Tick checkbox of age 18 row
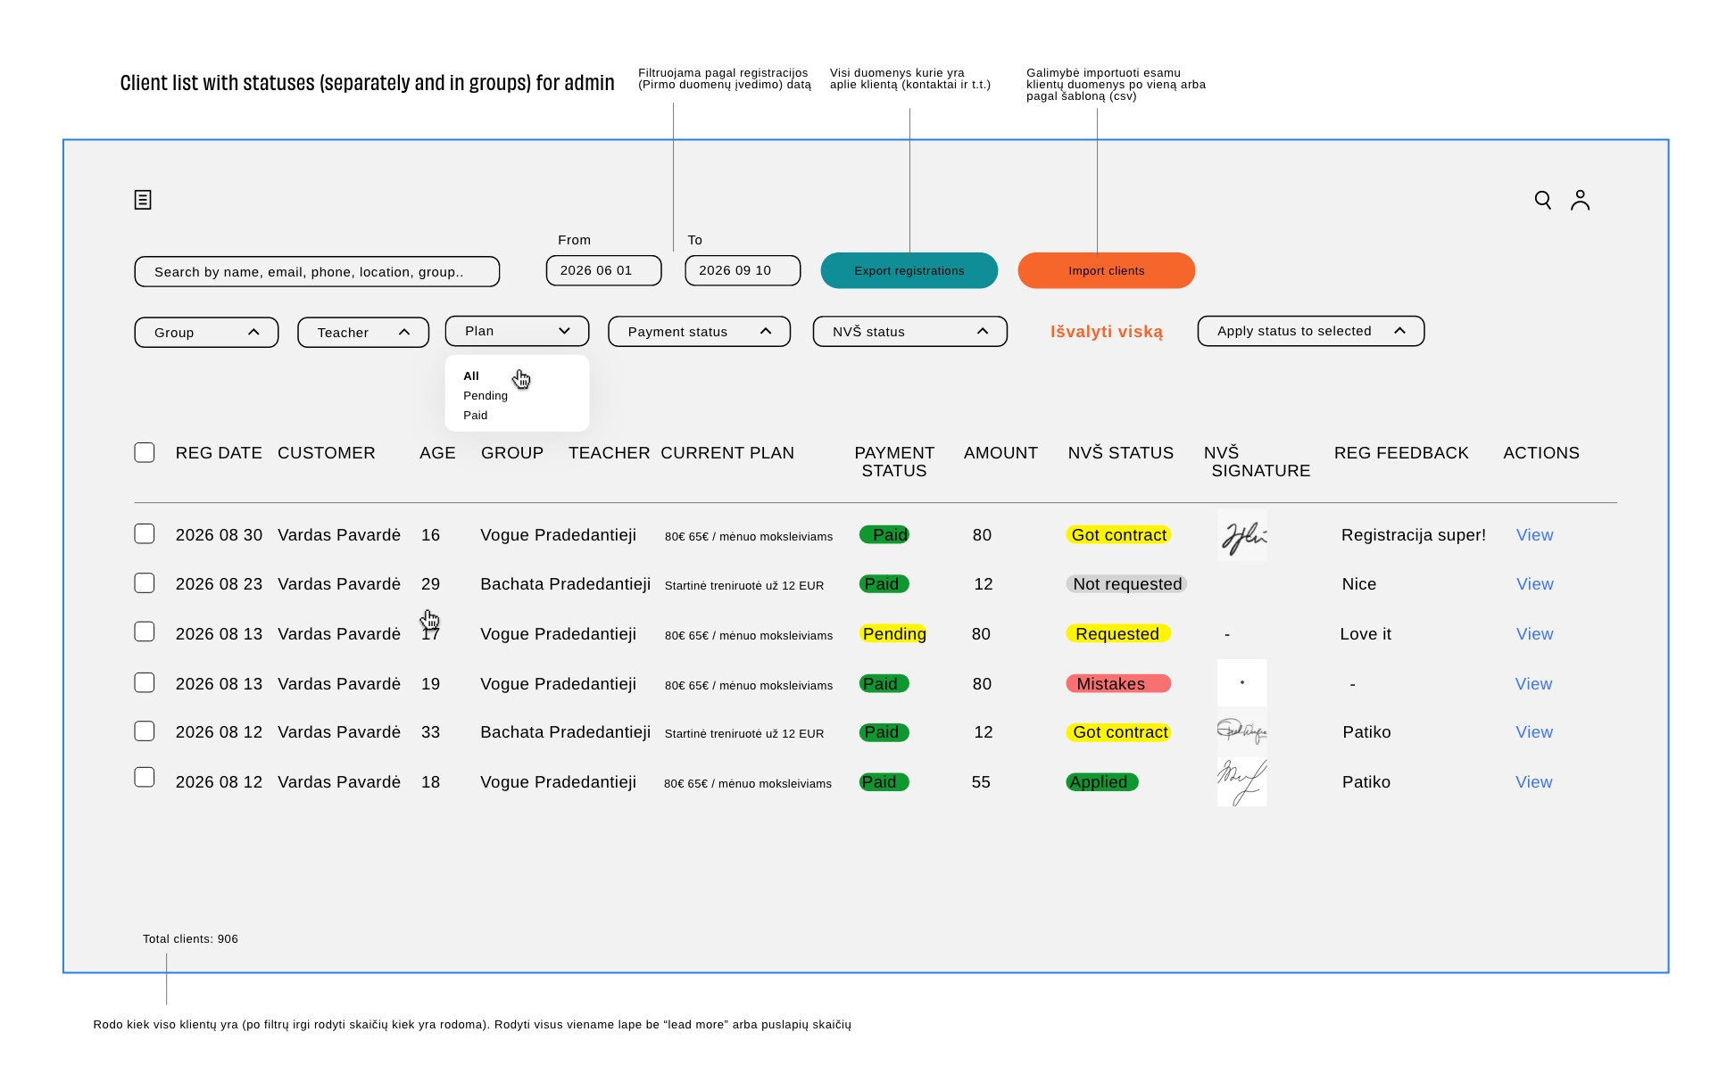Viewport: 1735px width, 1065px height. (x=145, y=777)
